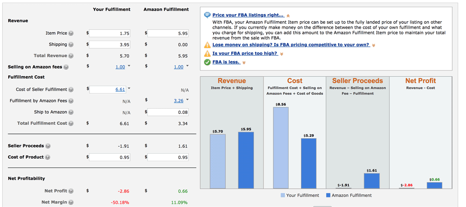This screenshot has width=466, height=207.
Task: Expand the FBA is less chevron
Action: pyautogui.click(x=244, y=63)
